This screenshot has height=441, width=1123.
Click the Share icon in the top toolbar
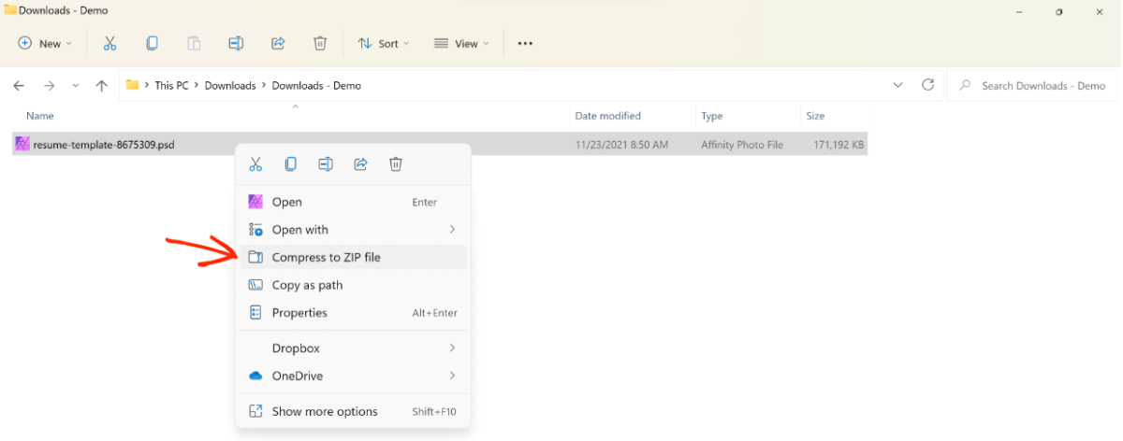(x=278, y=43)
